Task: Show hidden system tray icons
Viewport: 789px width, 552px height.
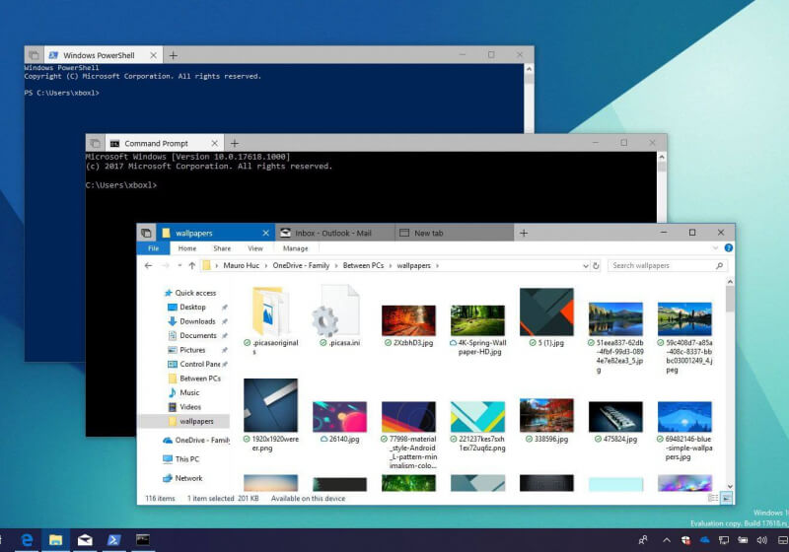Action: (x=667, y=539)
